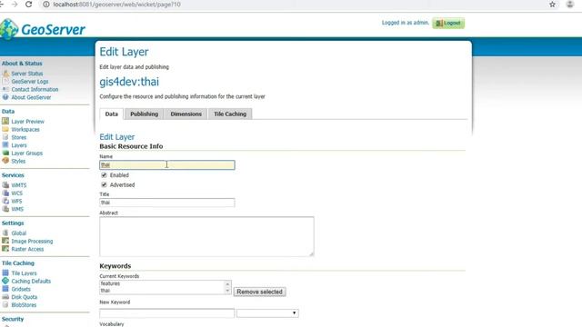The image size is (582, 327).
Task: Switch to the Data tab
Action: point(111,114)
